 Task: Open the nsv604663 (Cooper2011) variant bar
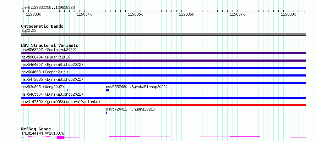click(163, 75)
